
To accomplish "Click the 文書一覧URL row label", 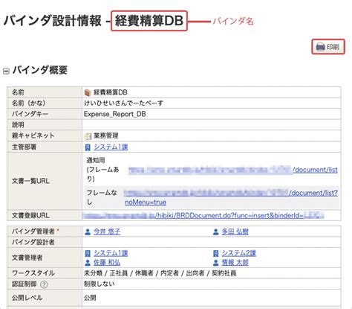I will (30, 181).
